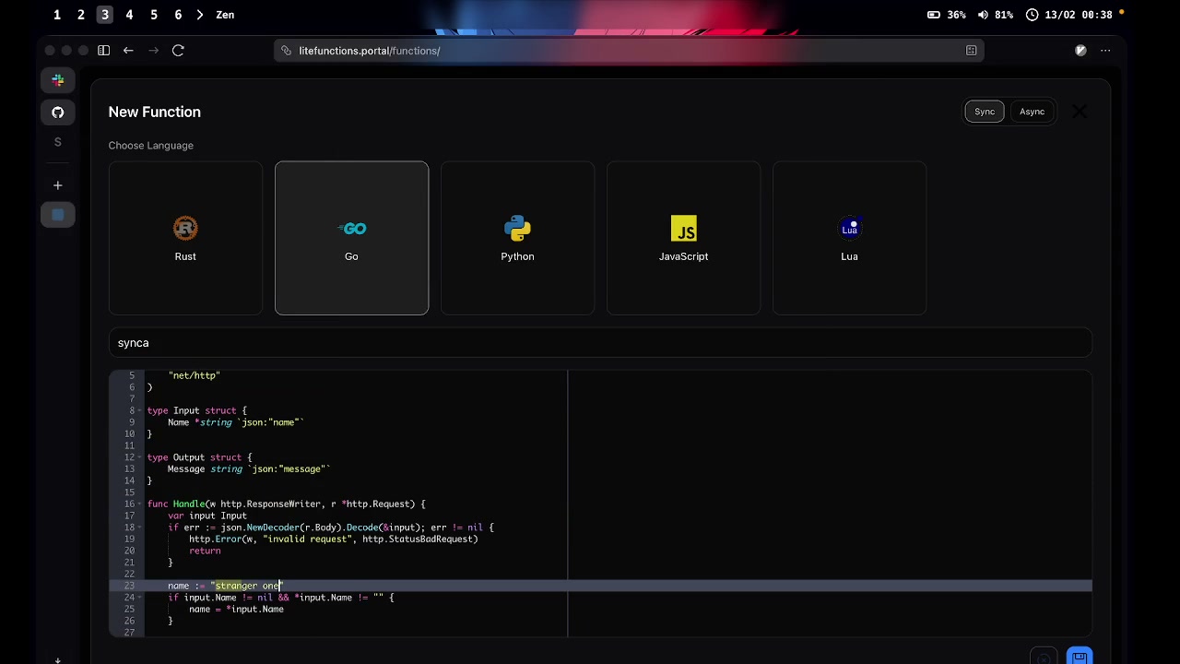Close the New Function dialog

click(x=1080, y=112)
